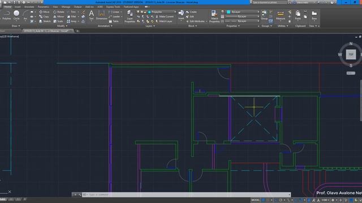362x203 pixels.
Task: Select the Dimension tool
Action: (102, 15)
